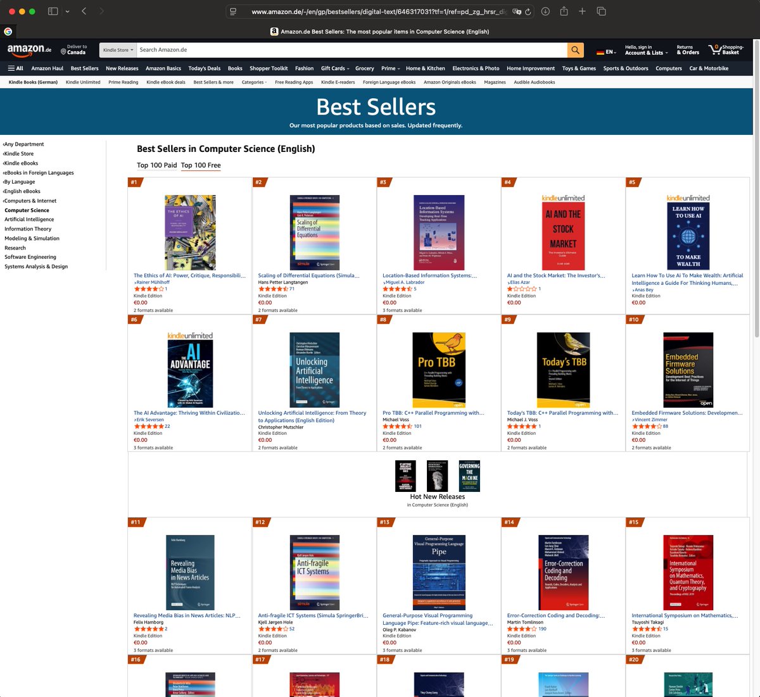760x697 pixels.
Task: Click author Vincent Zimmer link
Action: click(650, 420)
